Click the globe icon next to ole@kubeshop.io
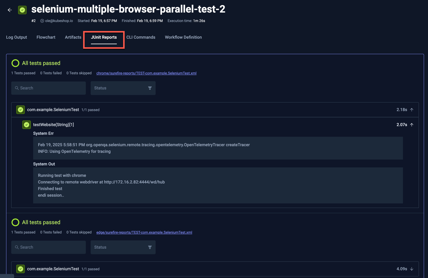The height and width of the screenshot is (278, 428). point(42,21)
